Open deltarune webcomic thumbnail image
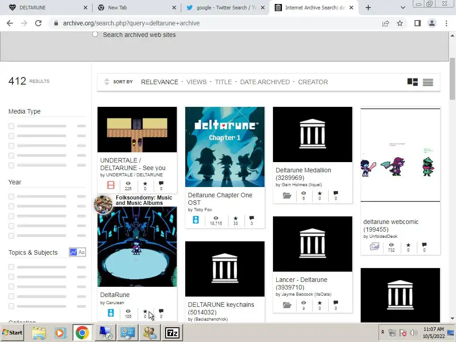Viewport: 456px width, 342px height. tap(400, 155)
